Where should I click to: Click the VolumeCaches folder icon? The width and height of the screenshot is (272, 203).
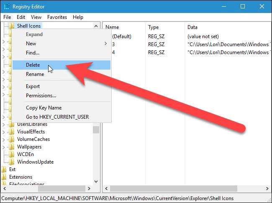(x=11, y=139)
